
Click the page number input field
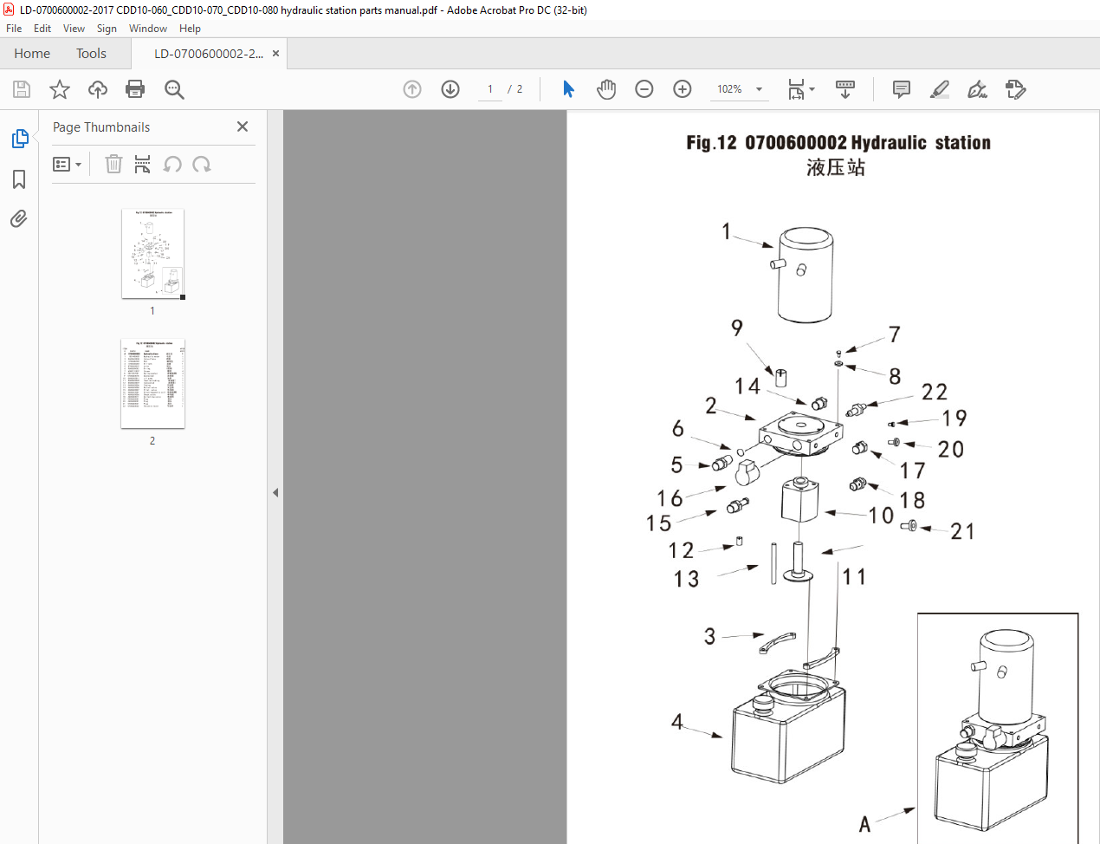pos(490,89)
